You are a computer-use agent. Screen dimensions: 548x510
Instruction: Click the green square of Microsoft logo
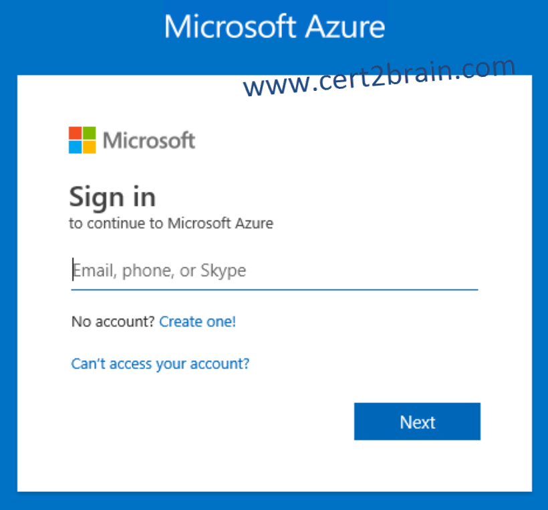(89, 133)
